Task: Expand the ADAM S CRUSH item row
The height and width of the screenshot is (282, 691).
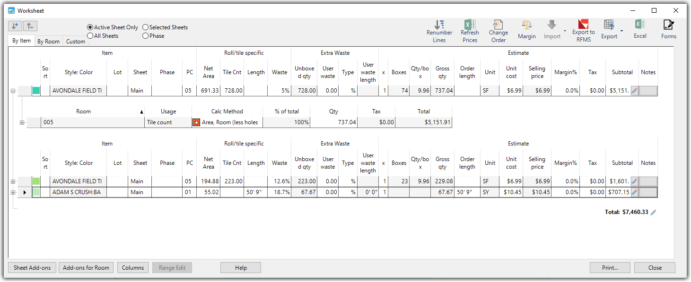Action: click(13, 192)
